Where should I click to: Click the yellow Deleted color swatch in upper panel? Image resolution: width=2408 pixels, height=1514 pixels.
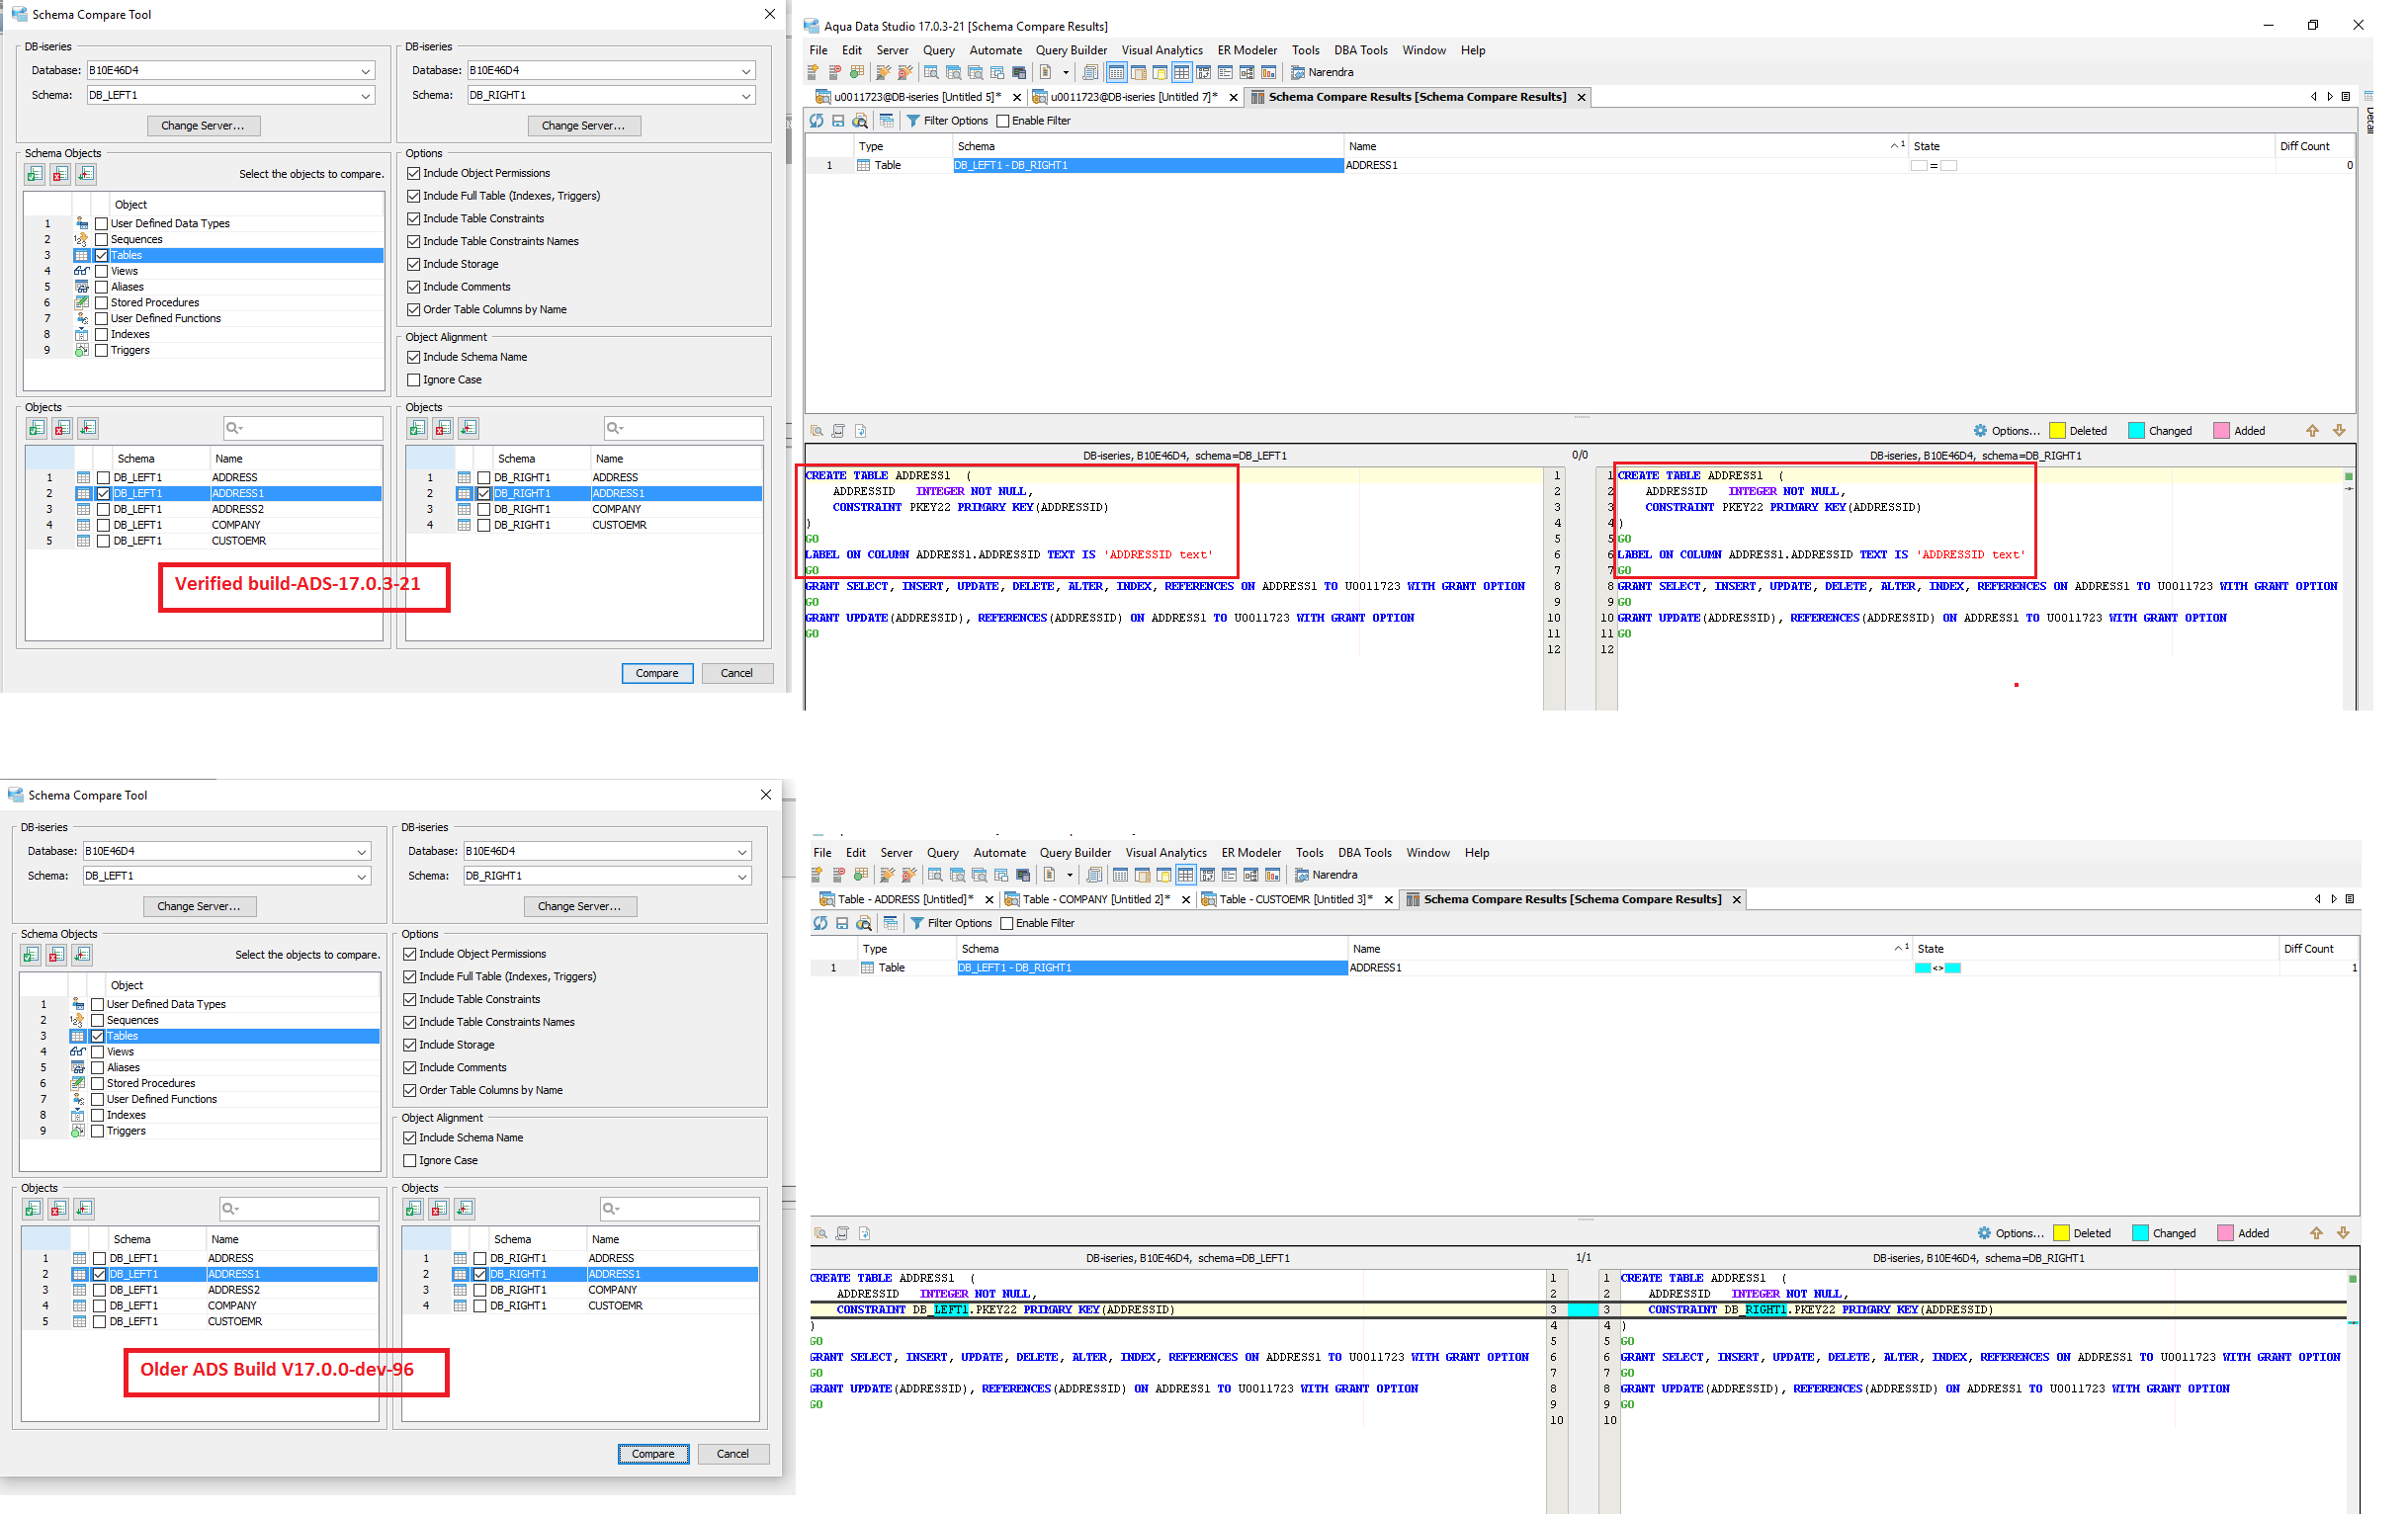[2057, 431]
